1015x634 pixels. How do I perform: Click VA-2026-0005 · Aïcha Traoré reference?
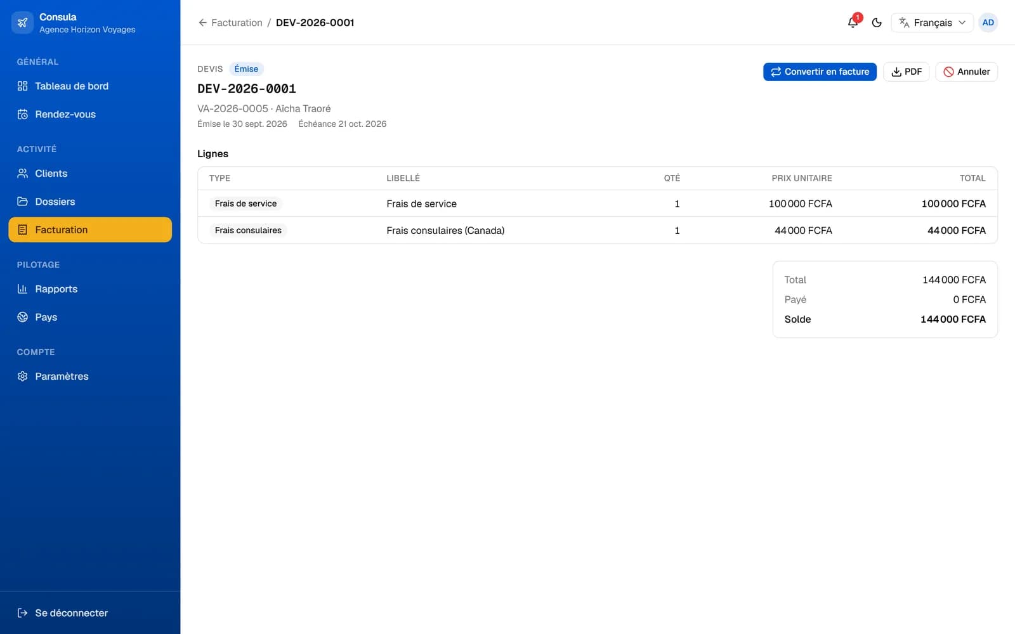pyautogui.click(x=264, y=109)
